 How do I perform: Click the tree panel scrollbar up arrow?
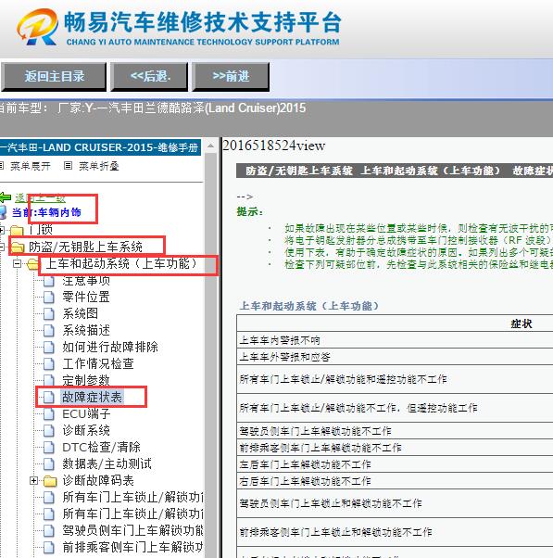point(210,146)
